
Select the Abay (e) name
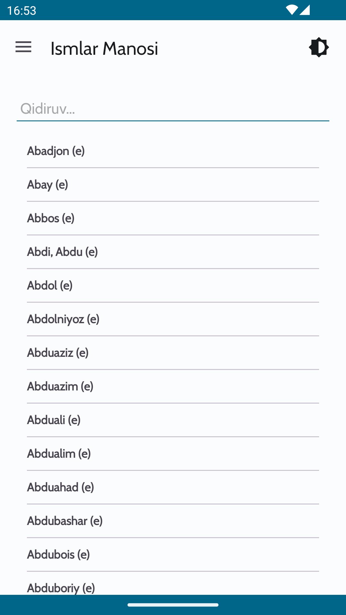pyautogui.click(x=173, y=184)
